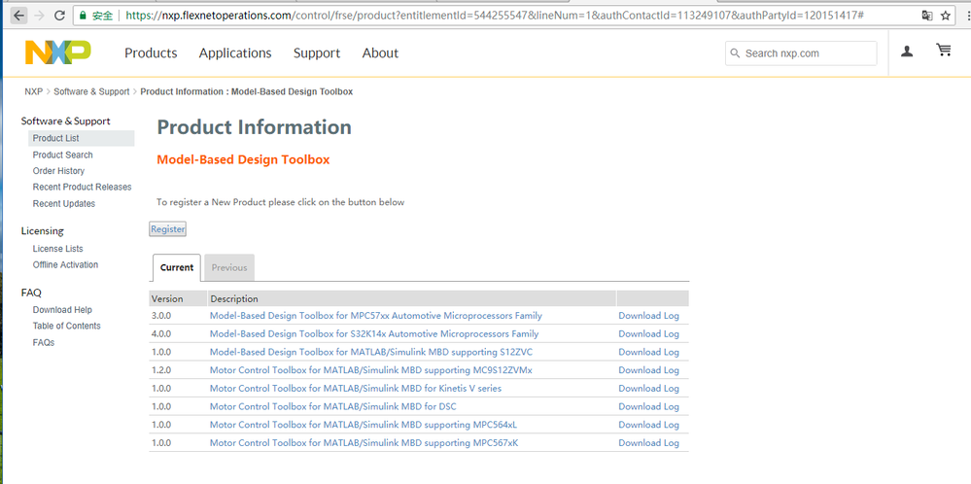Click the Register button
971x484 pixels.
(168, 229)
